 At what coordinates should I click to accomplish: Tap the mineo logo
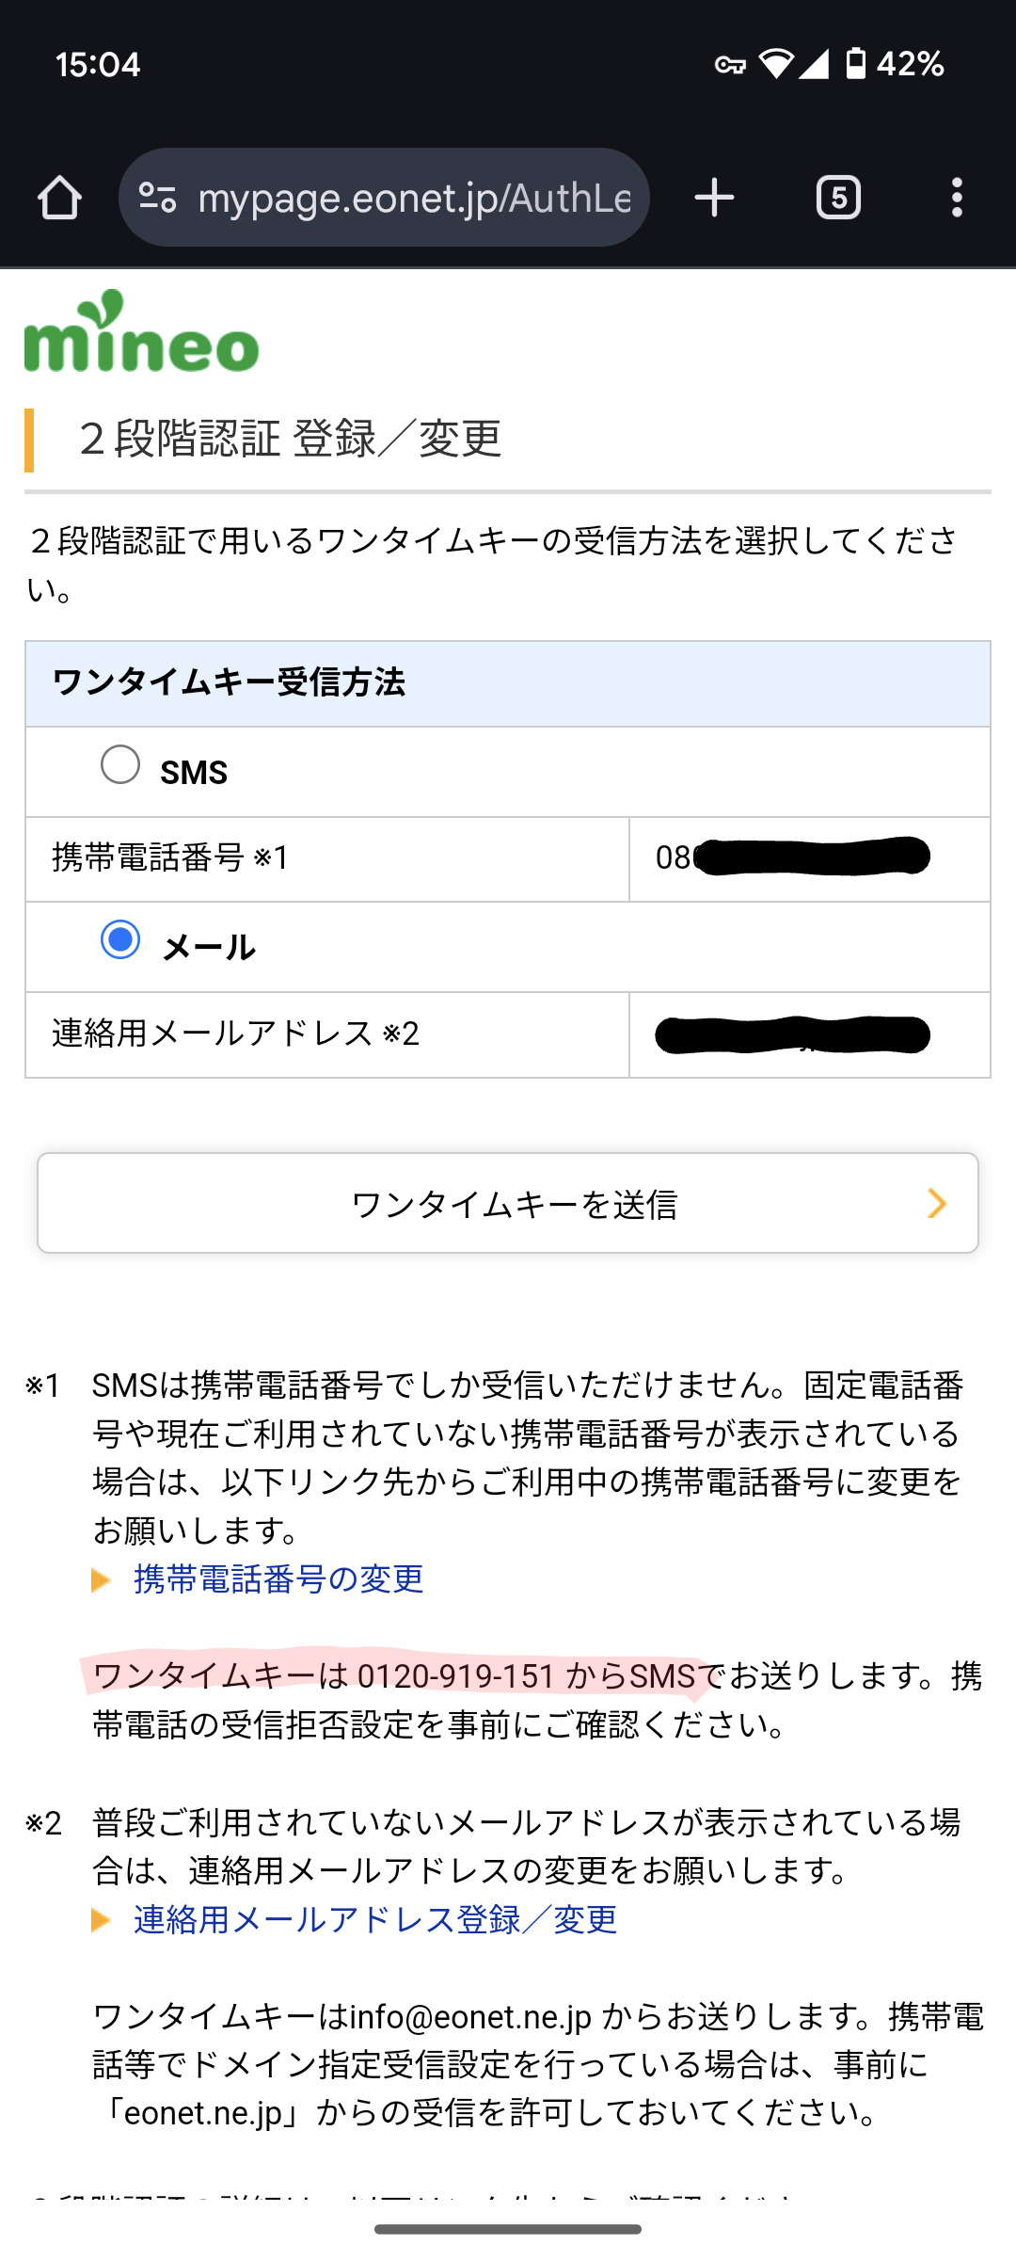pos(141,332)
